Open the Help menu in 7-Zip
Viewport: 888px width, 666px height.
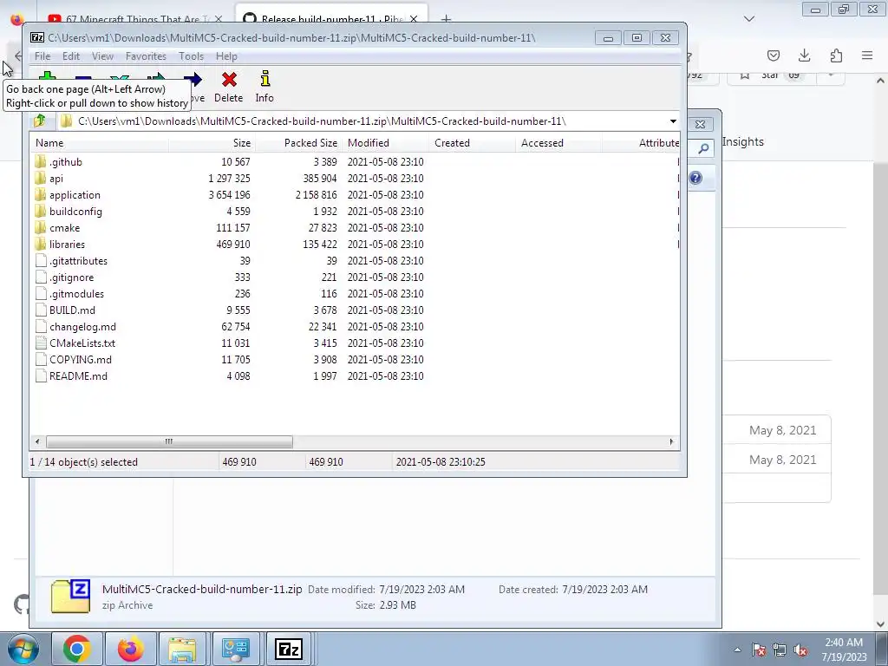tap(226, 56)
